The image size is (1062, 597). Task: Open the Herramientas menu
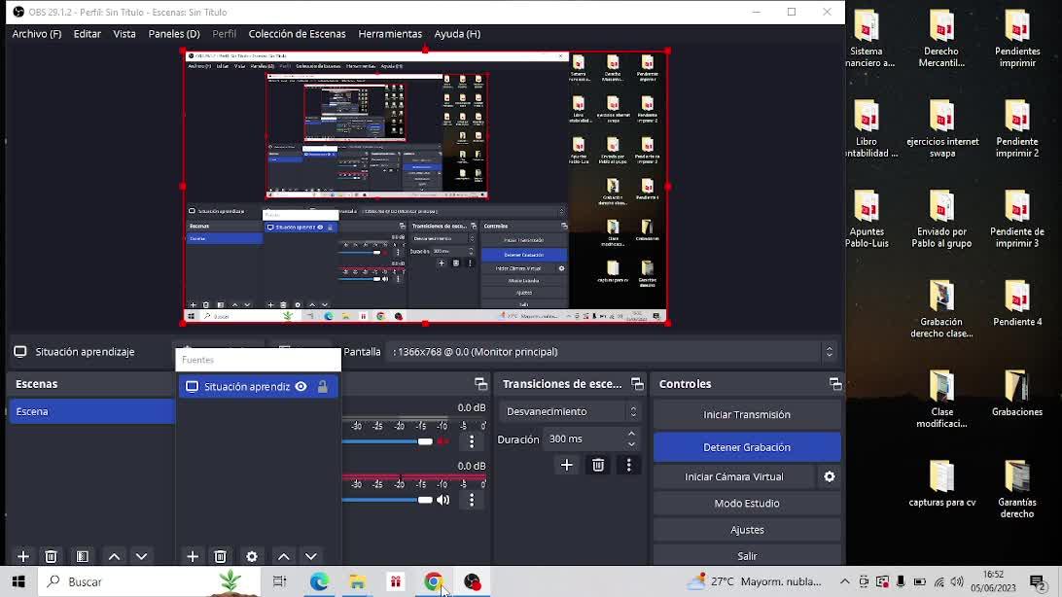click(x=389, y=34)
